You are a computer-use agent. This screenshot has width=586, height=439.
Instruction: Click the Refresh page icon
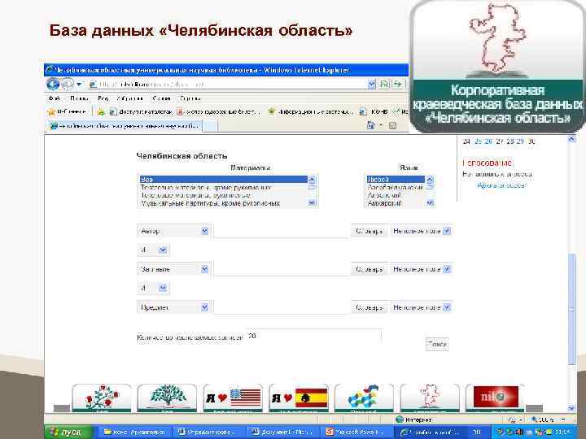[x=384, y=85]
